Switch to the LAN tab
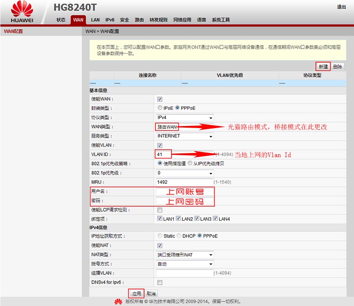Screen dimensions: 354x306 coord(95,20)
